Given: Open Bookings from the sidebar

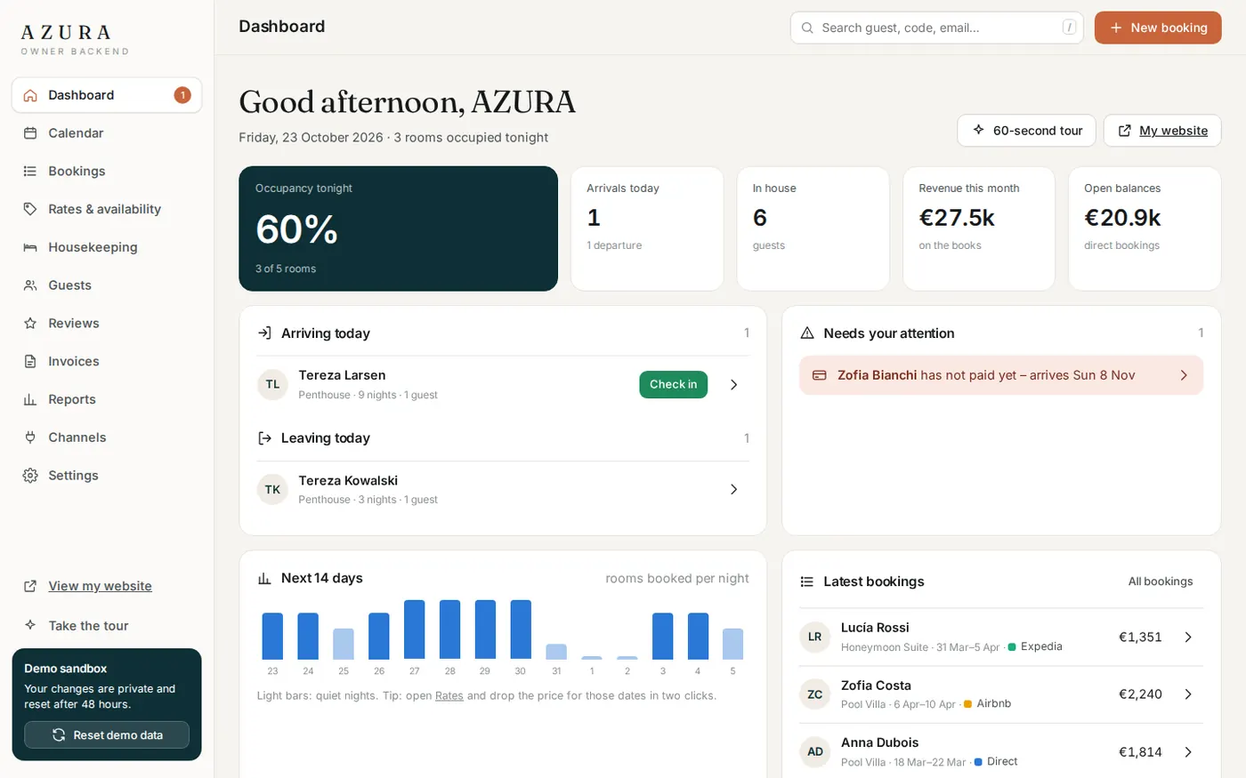Looking at the screenshot, I should pyautogui.click(x=107, y=172).
